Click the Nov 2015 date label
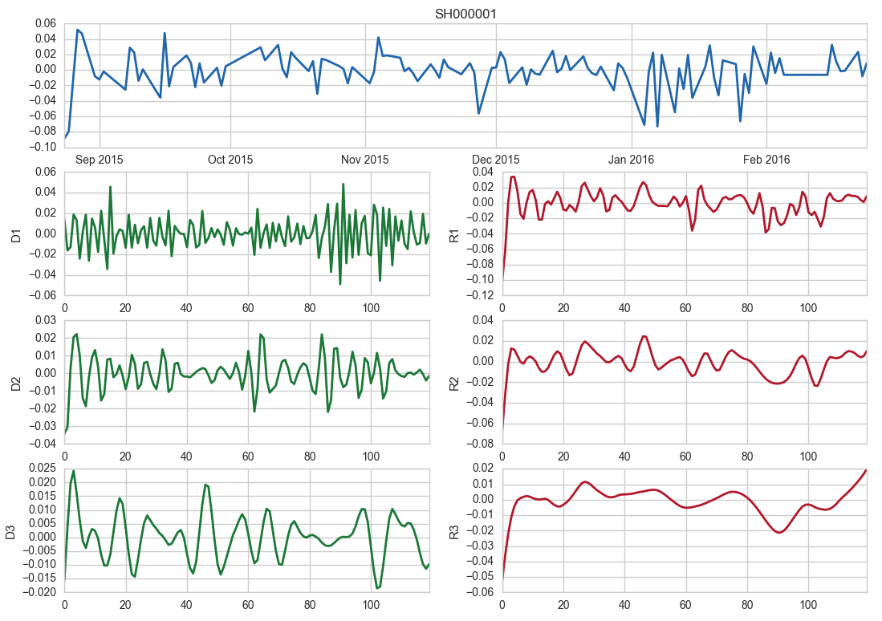The width and height of the screenshot is (882, 621). click(364, 160)
